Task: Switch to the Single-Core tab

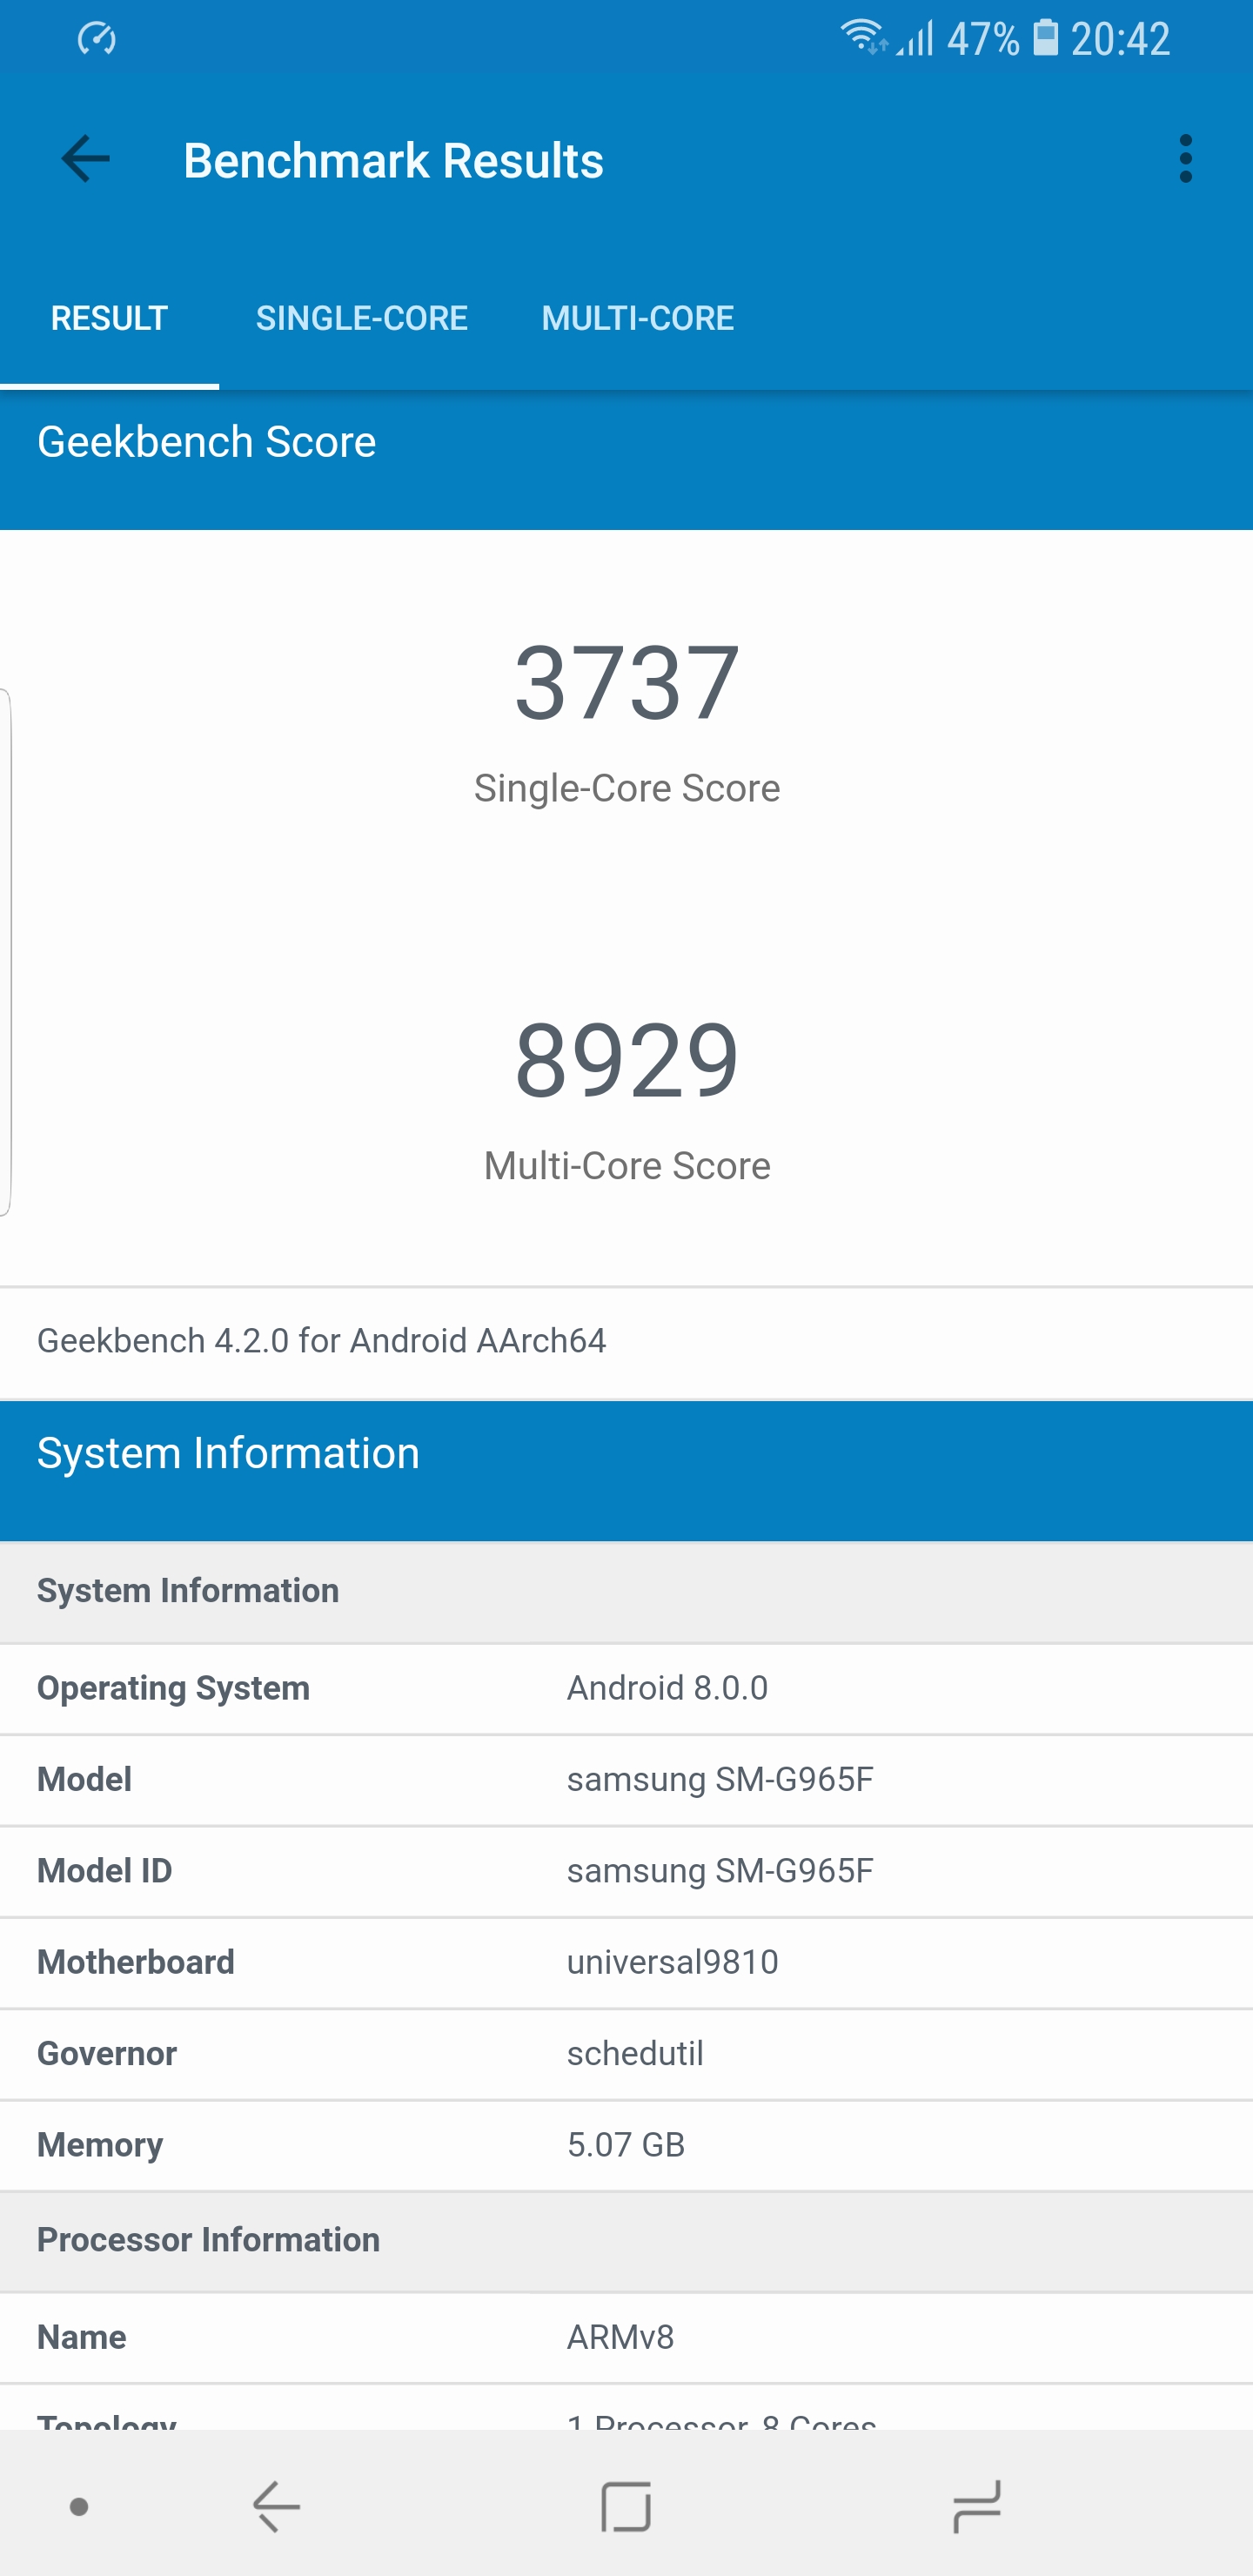Action: click(361, 318)
